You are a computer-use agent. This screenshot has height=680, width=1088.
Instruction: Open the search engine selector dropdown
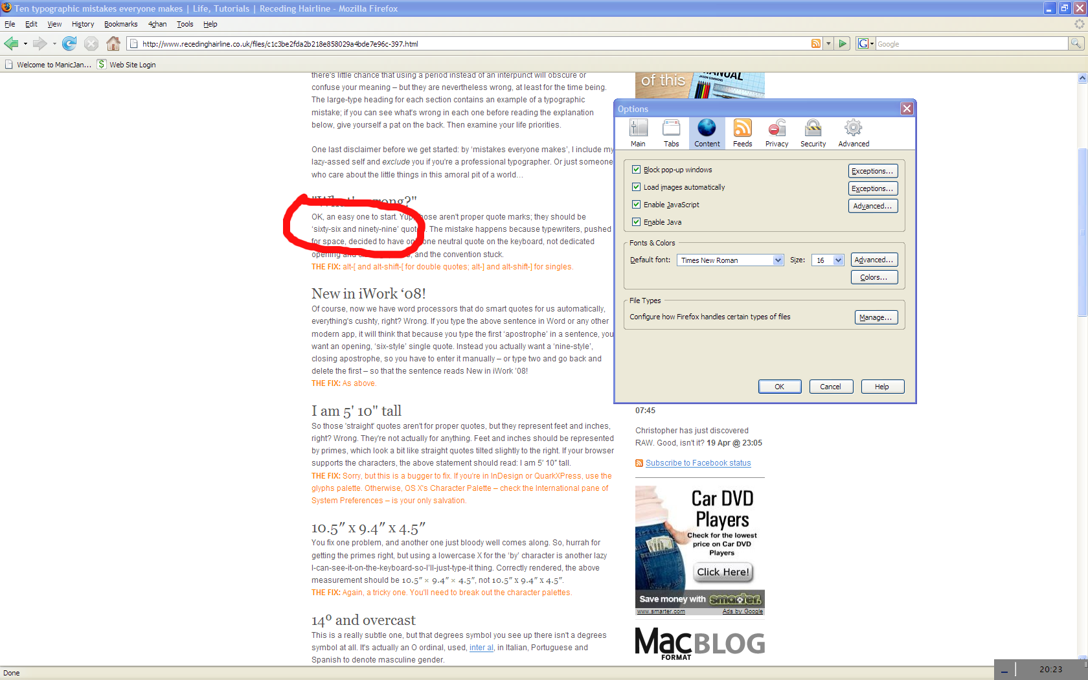pyautogui.click(x=872, y=44)
